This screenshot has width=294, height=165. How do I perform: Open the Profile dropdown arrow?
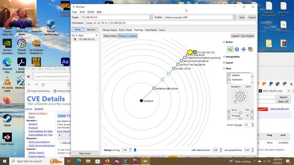click(234, 17)
